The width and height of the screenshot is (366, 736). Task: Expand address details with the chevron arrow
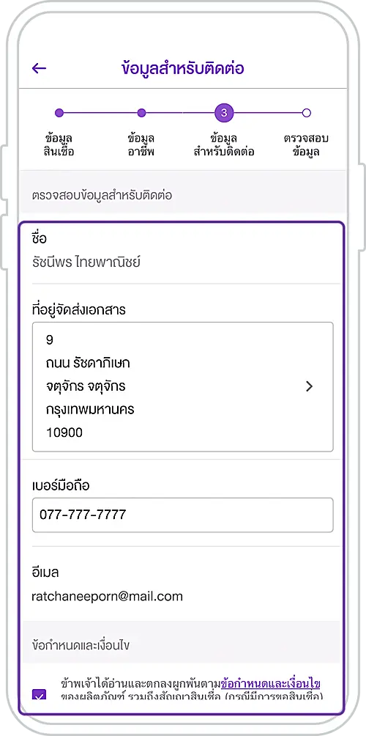coord(309,386)
